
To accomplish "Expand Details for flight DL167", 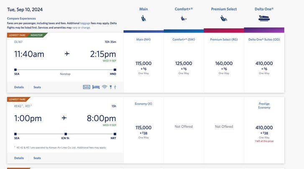I will [19, 87].
